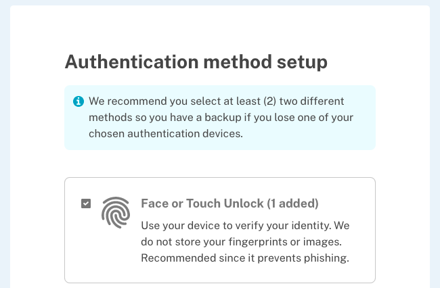This screenshot has height=288, width=440.
Task: Click "Use your device to verify" text
Action: click(203, 225)
